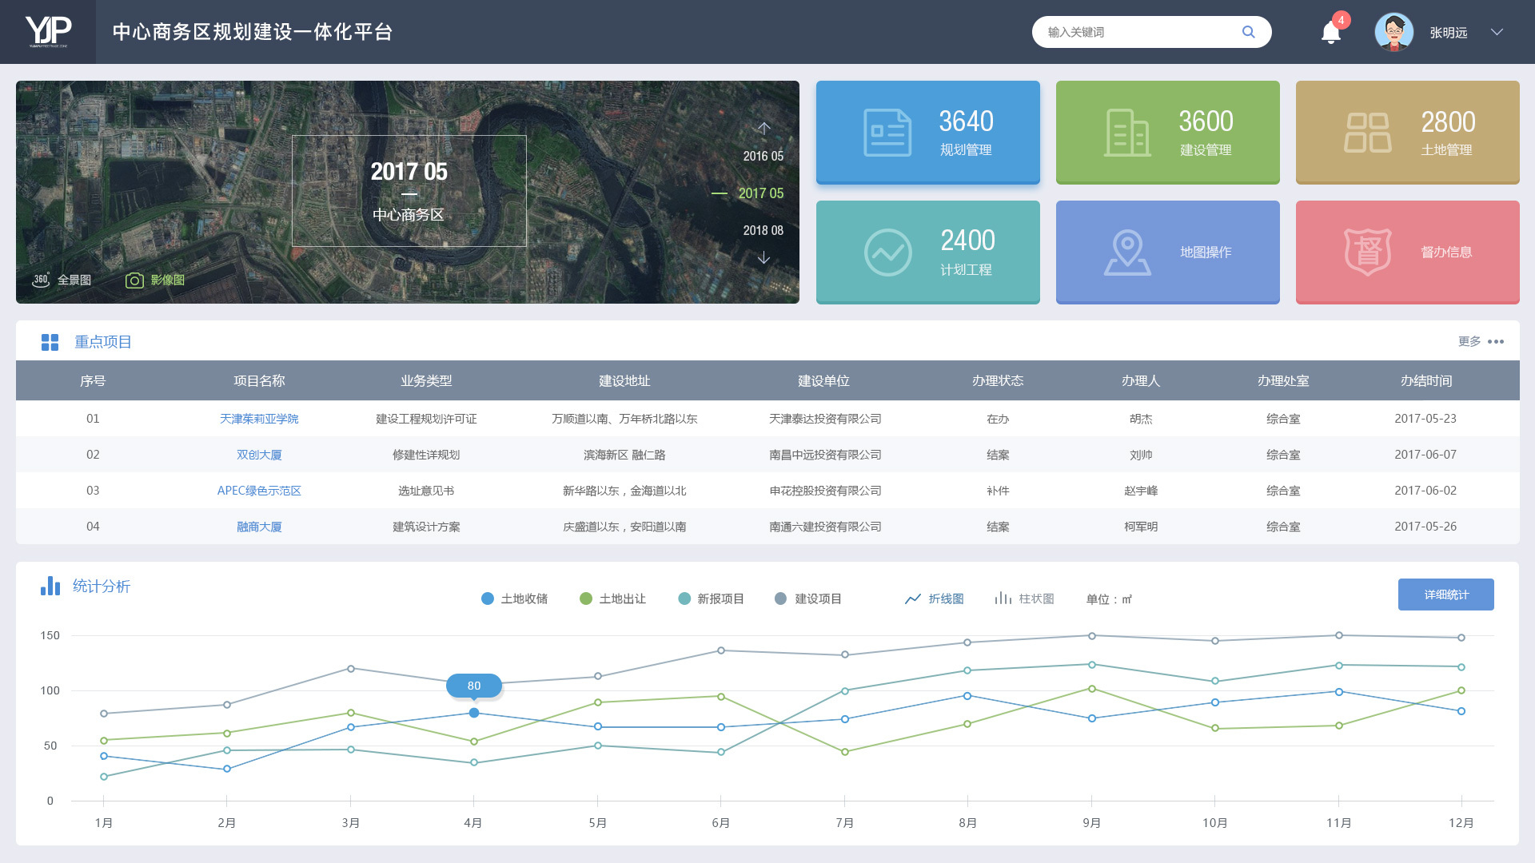Click the 张明远 username

[x=1448, y=33]
